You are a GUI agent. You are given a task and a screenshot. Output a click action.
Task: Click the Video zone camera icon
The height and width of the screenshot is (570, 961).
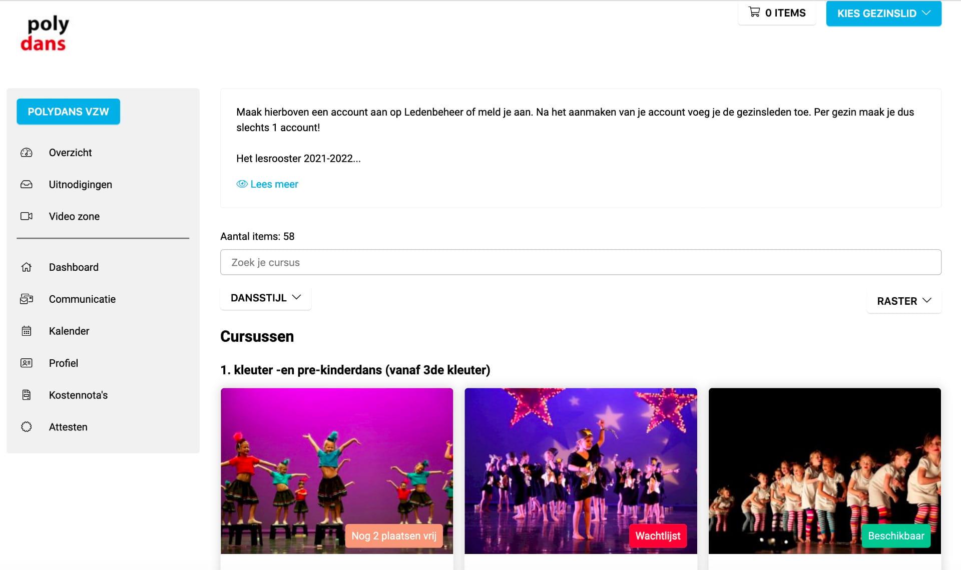tap(27, 216)
